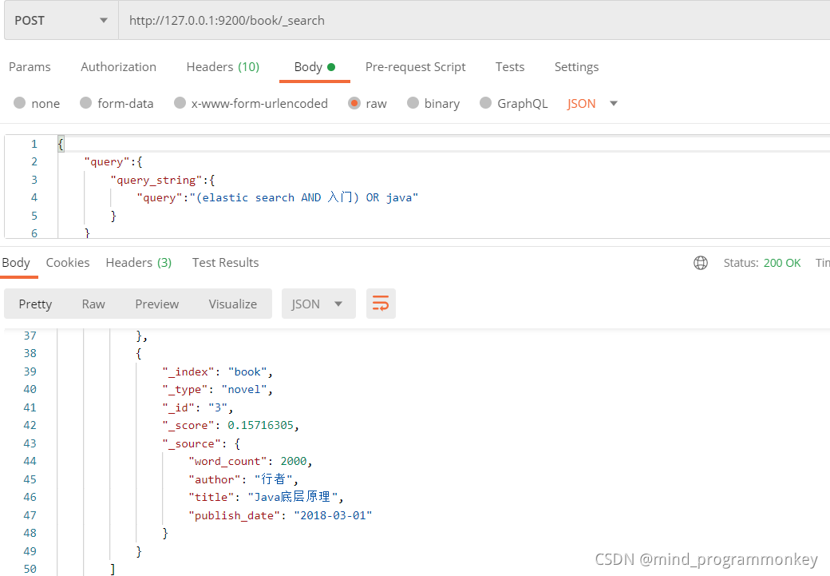The image size is (830, 576).
Task: Click the "_type": "novel" response line
Action: tap(218, 390)
